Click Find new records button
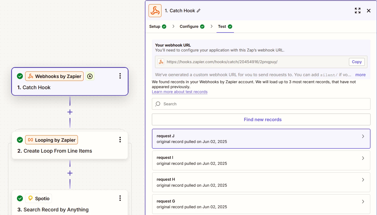 (261, 120)
